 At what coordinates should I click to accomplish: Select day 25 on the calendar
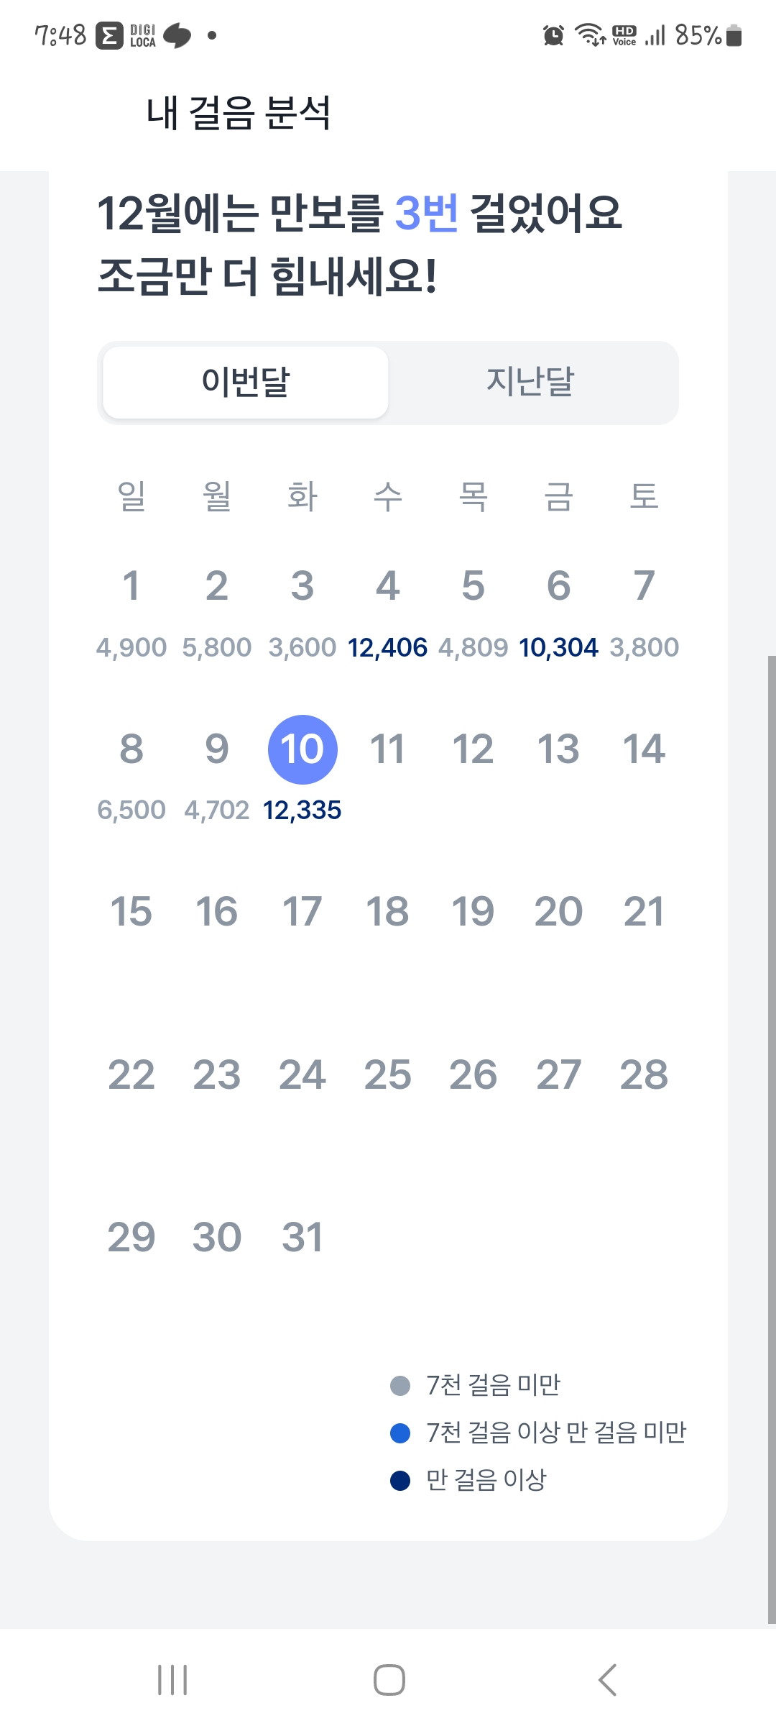[x=388, y=1075]
